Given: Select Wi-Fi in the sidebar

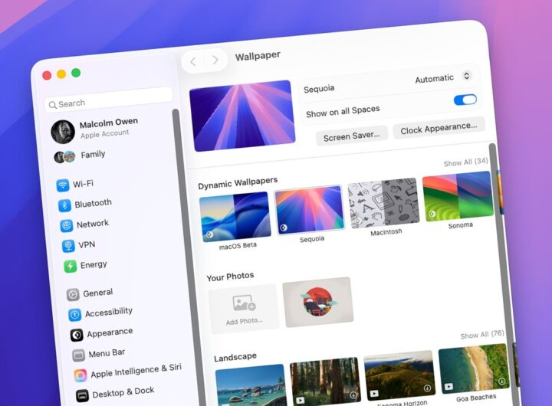Looking at the screenshot, I should pos(83,184).
